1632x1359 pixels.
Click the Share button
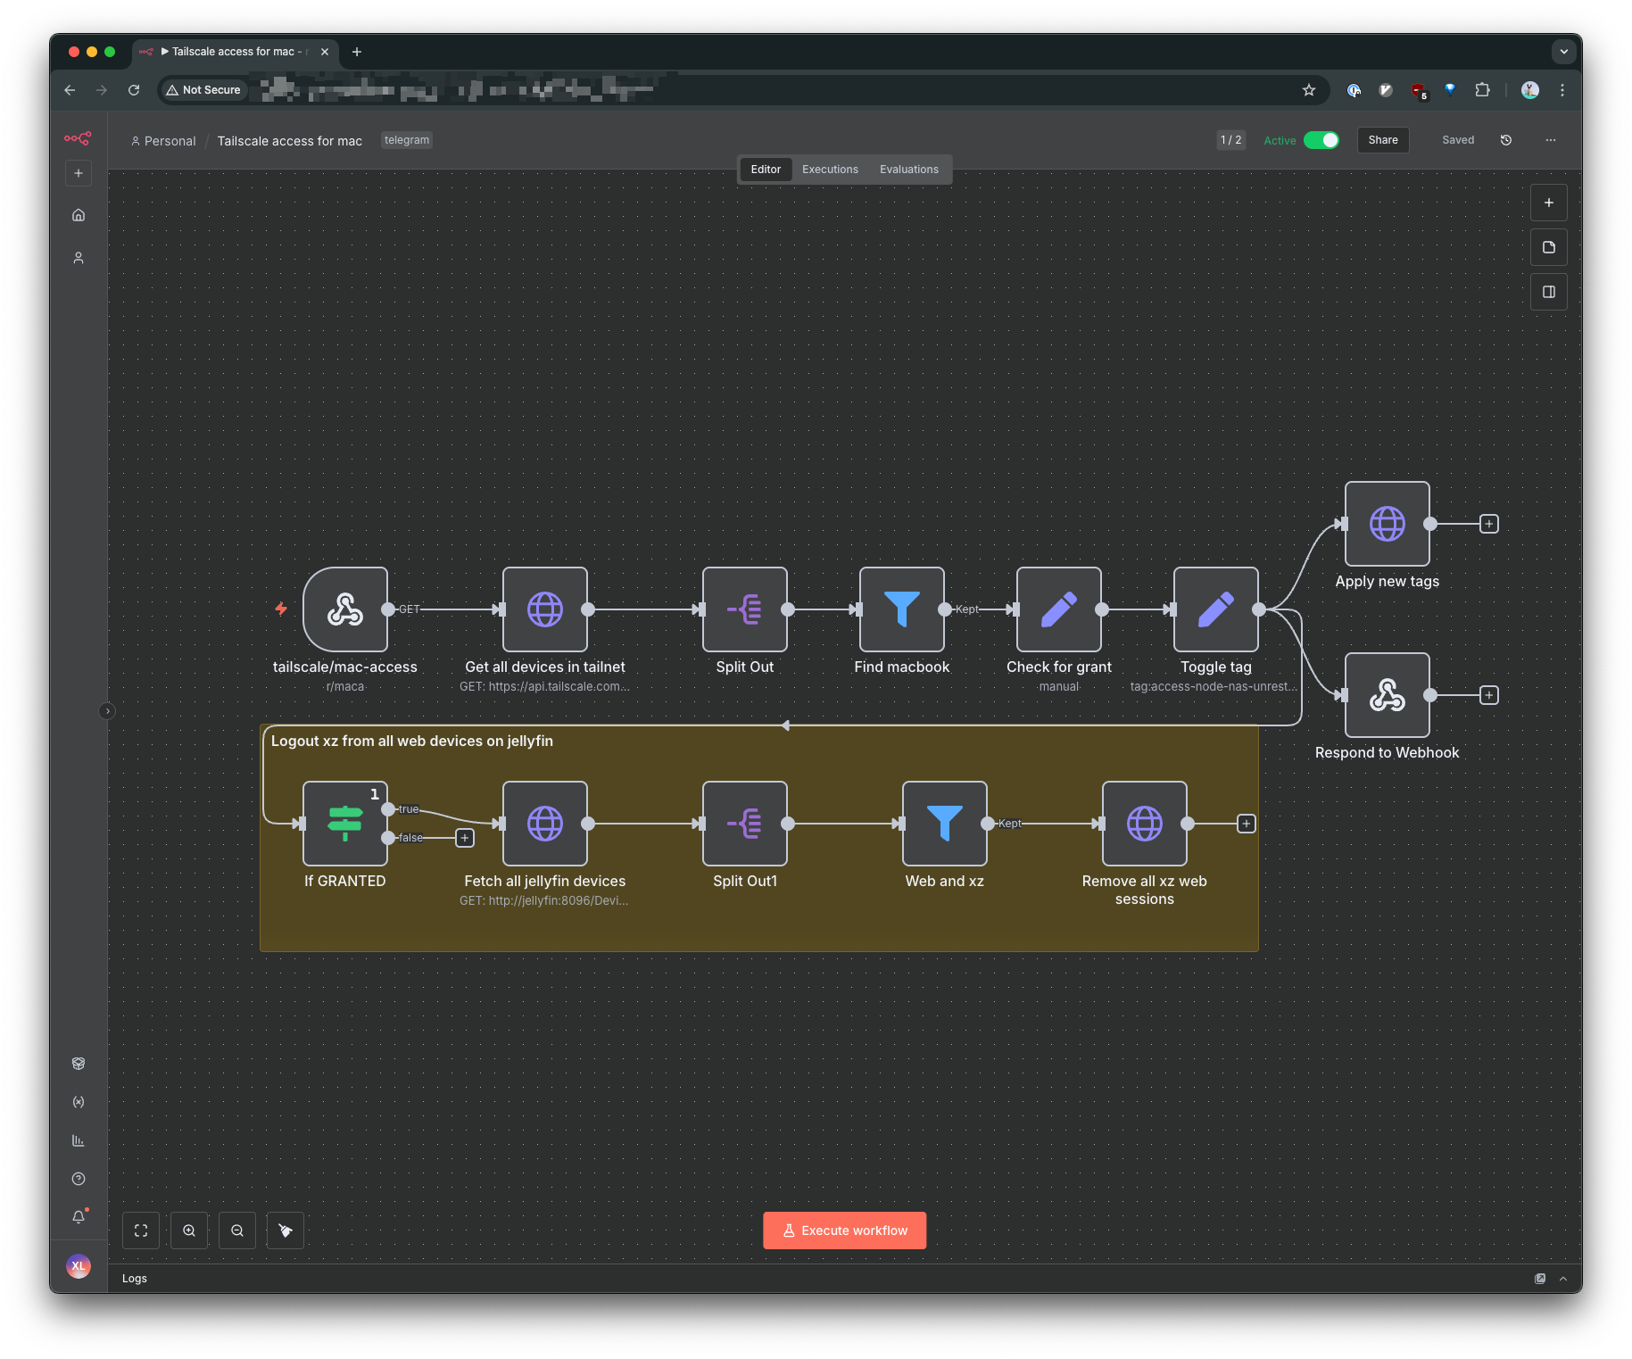click(x=1382, y=140)
